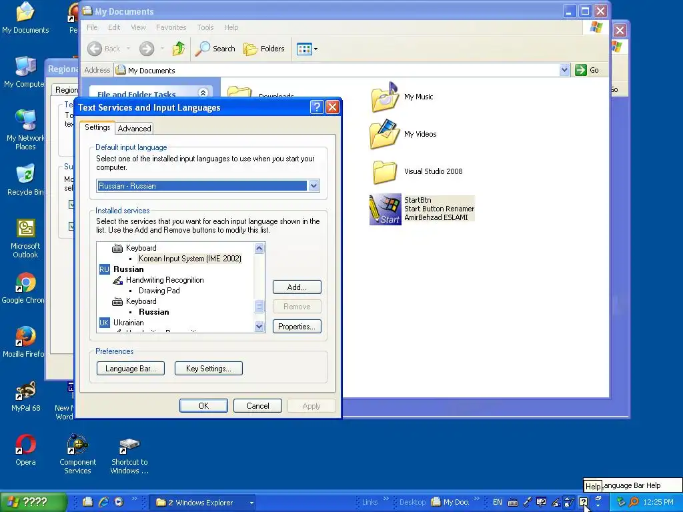Click the drawing pad icon on language bar
Image resolution: width=683 pixels, height=512 pixels.
click(x=569, y=502)
